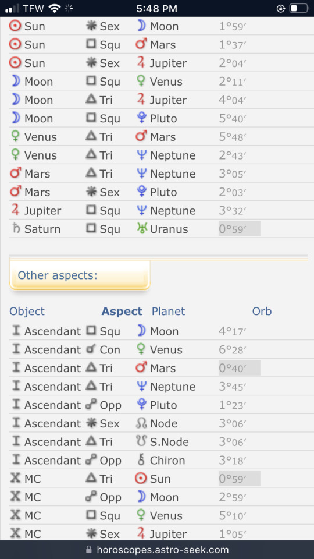Tap highlighted 0°40′ orb for Ascendant Mars
The image size is (314, 559).
click(x=239, y=368)
